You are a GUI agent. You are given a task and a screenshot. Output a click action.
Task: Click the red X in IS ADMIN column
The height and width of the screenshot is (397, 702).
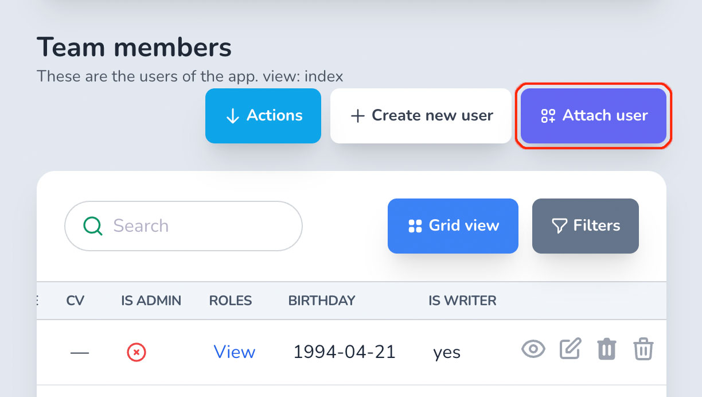[136, 352]
